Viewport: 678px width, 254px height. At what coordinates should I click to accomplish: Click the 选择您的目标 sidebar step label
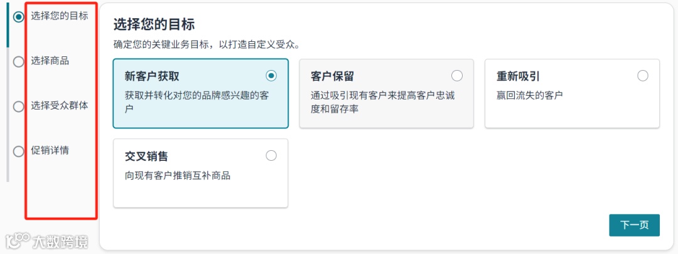click(60, 16)
